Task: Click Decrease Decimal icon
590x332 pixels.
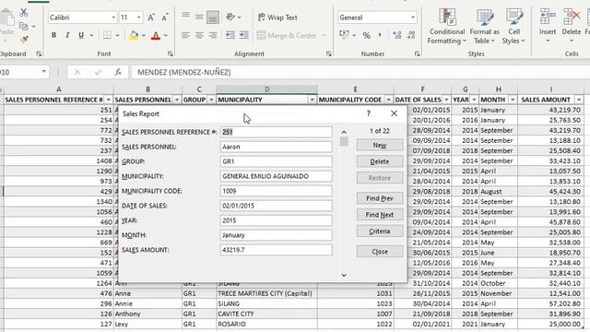Action: 411,35
